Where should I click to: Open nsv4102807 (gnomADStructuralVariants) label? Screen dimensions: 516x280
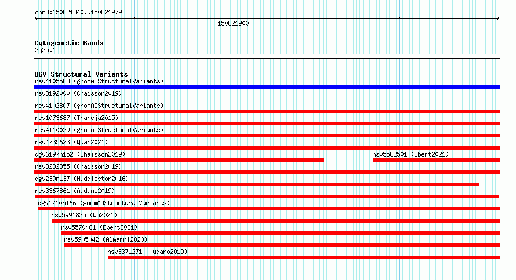pos(99,106)
